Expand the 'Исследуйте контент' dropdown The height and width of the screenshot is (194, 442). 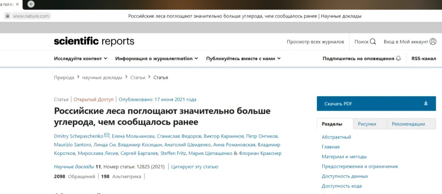(81, 58)
